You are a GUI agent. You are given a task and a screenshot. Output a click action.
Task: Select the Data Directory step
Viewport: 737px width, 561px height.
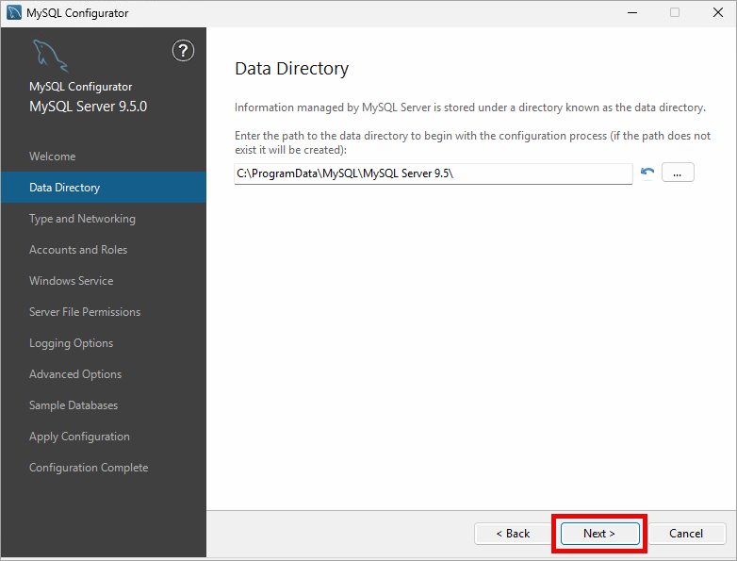pyautogui.click(x=65, y=188)
